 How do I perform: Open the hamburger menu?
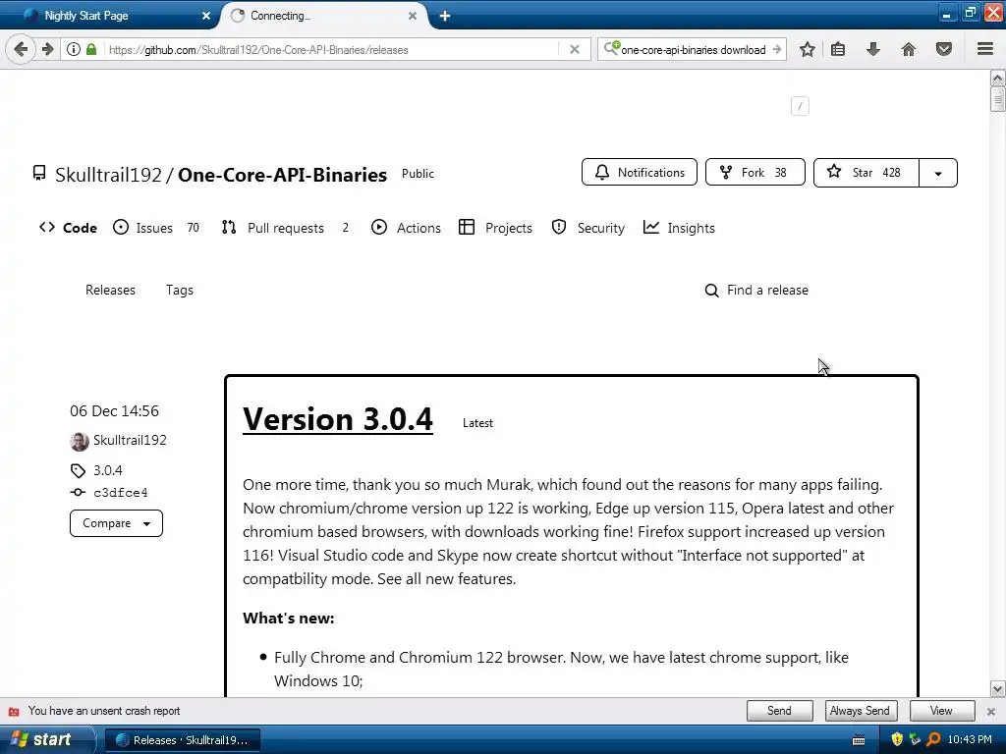985,49
